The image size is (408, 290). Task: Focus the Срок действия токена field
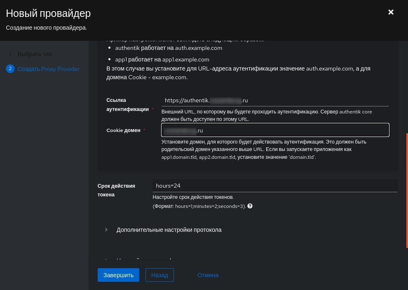[275, 186]
